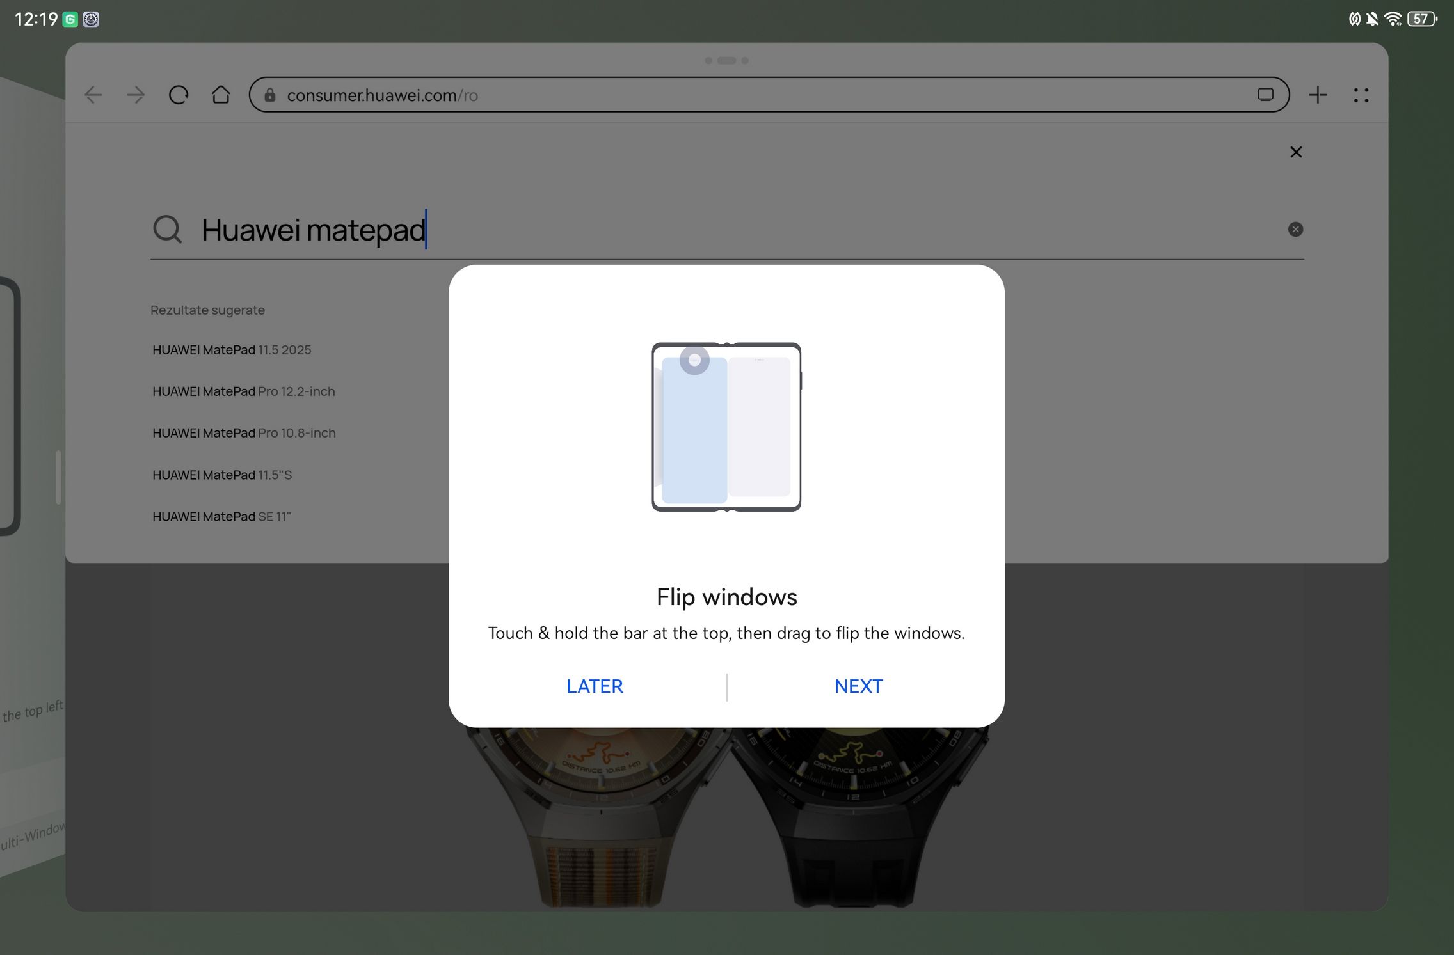This screenshot has height=955, width=1454.
Task: Click the LATER button in the dialog
Action: pyautogui.click(x=595, y=686)
